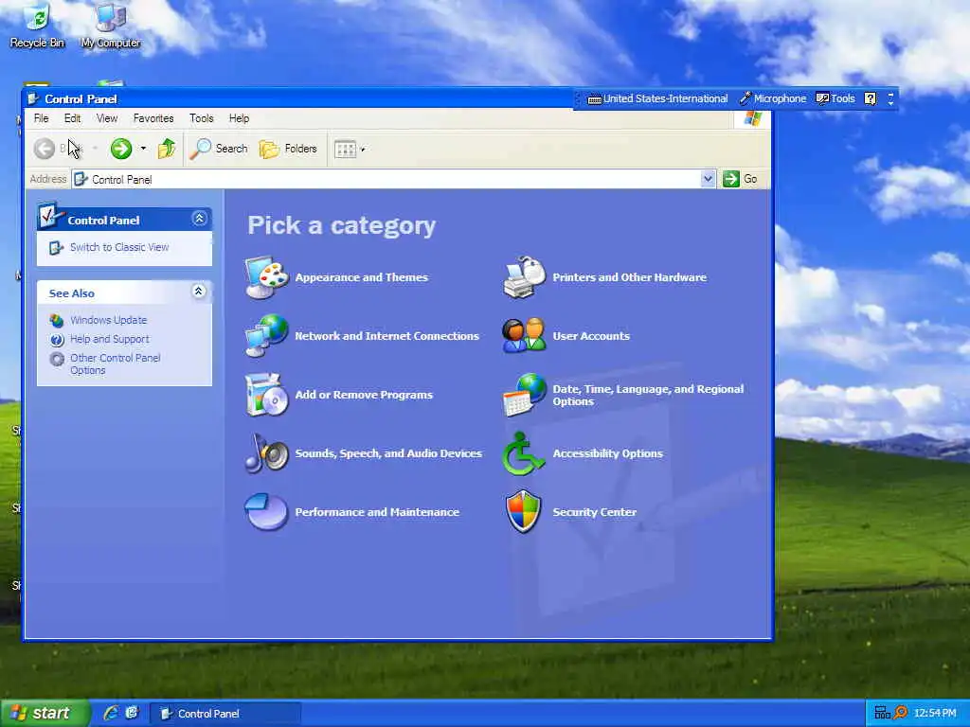Collapse the See Also sidebar section
Screen dimensions: 970x727
pyautogui.click(x=199, y=292)
